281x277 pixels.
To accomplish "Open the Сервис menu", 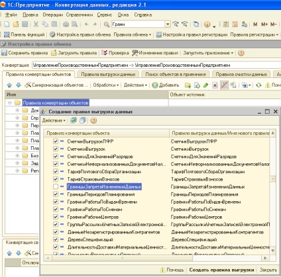I will (105, 15).
